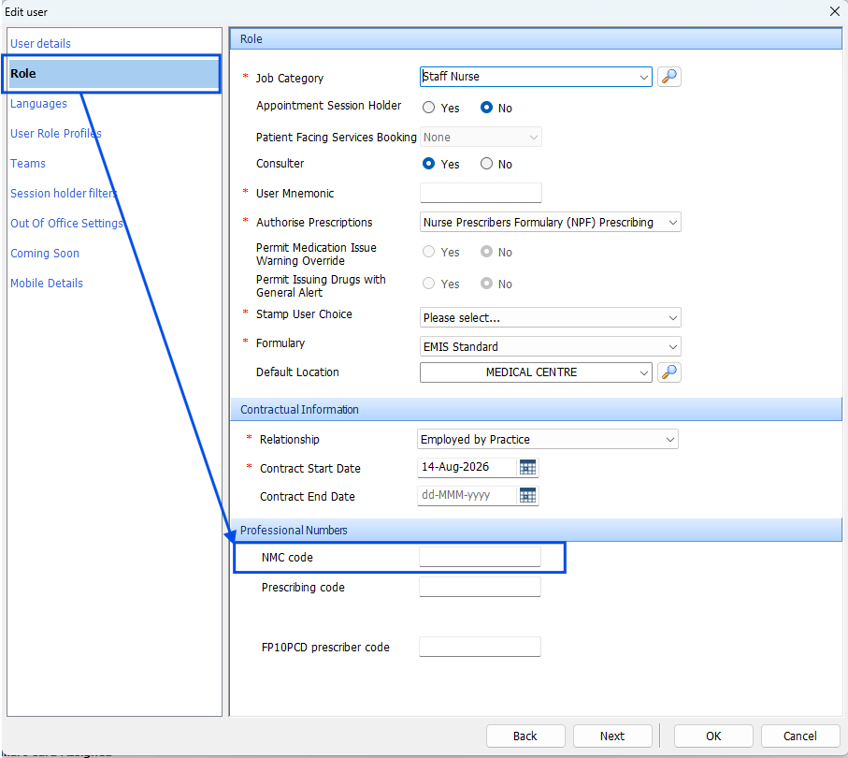Expand the Job Category Staff Nurse dropdown

pos(643,77)
